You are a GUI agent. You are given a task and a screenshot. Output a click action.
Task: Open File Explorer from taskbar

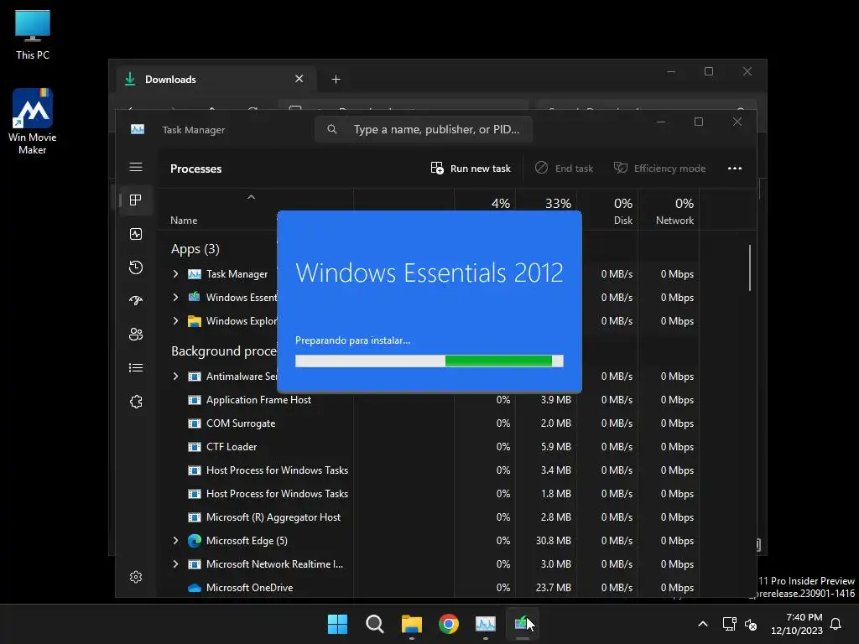tap(411, 624)
